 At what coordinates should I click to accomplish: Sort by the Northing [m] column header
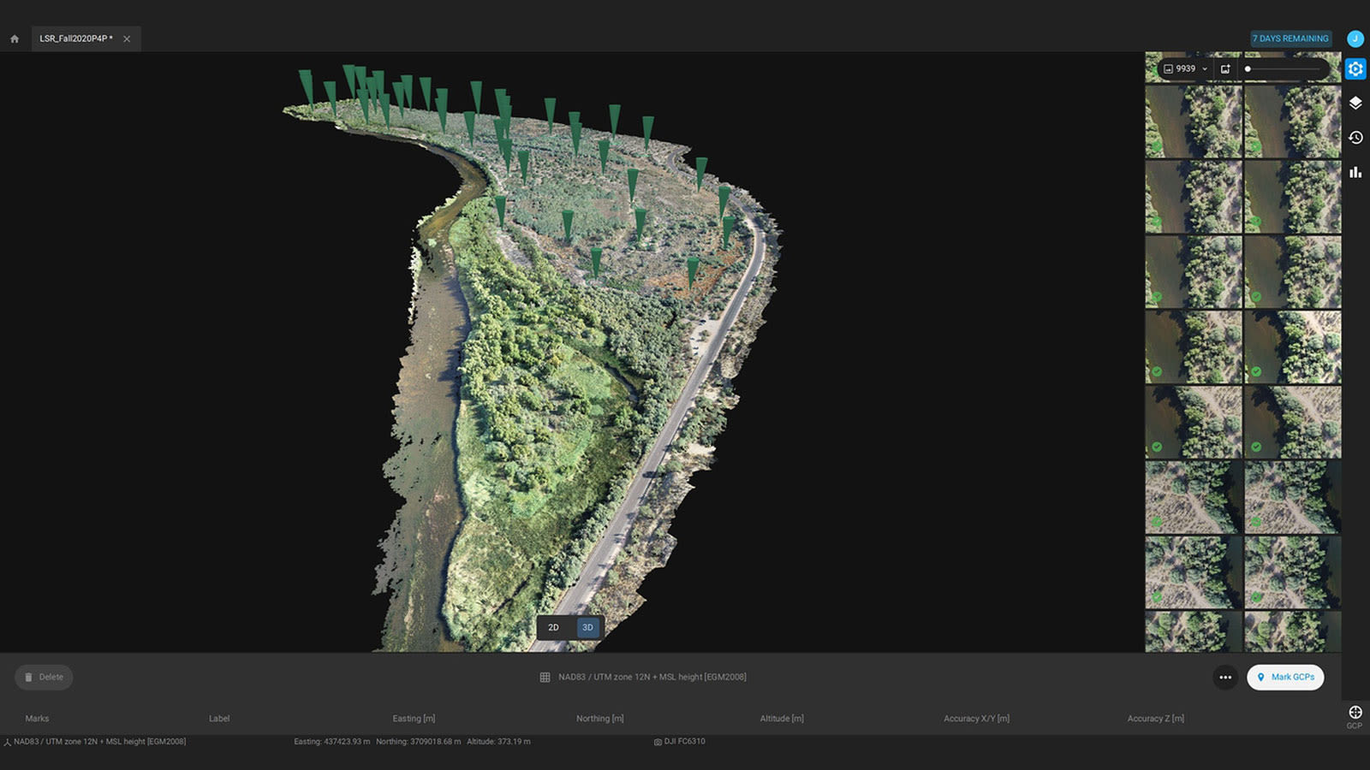[599, 719]
